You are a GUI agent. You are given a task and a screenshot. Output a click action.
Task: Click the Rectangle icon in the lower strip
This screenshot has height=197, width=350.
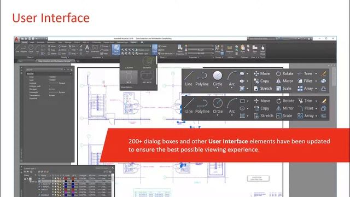pyautogui.click(x=242, y=101)
